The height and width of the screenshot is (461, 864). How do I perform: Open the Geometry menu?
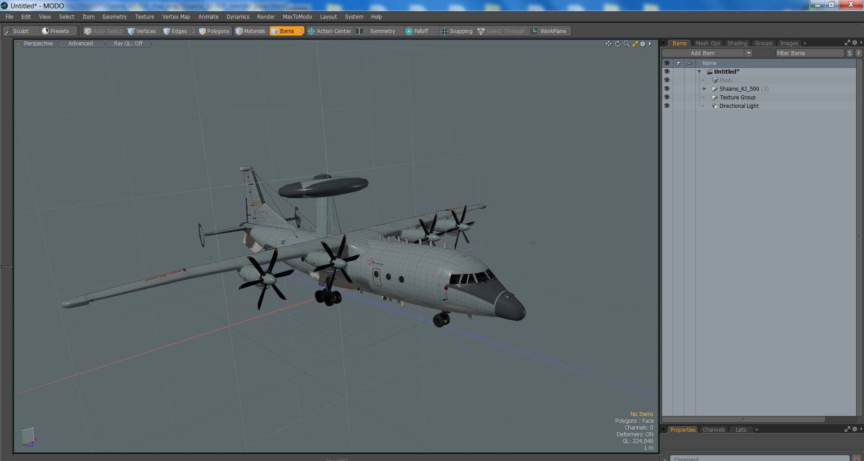[114, 17]
